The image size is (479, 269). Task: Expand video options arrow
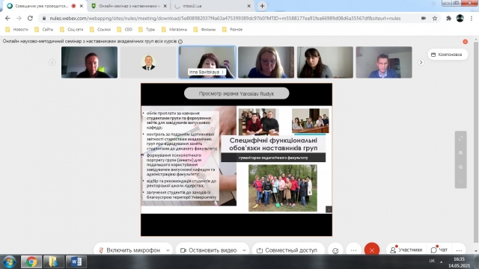pos(244,250)
